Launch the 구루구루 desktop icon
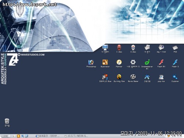The image size is (184, 138). pyautogui.click(x=147, y=78)
